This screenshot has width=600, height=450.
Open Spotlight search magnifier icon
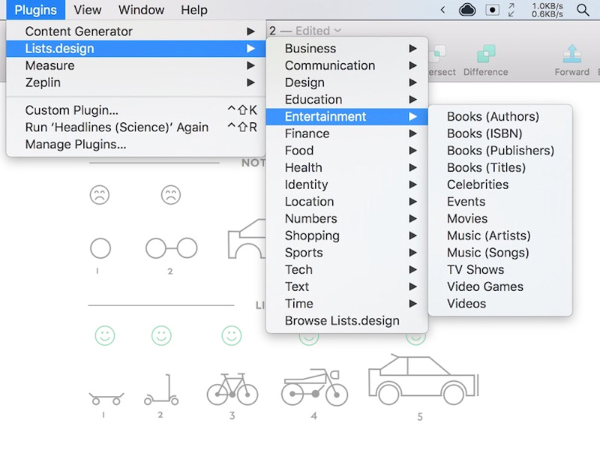[x=583, y=10]
